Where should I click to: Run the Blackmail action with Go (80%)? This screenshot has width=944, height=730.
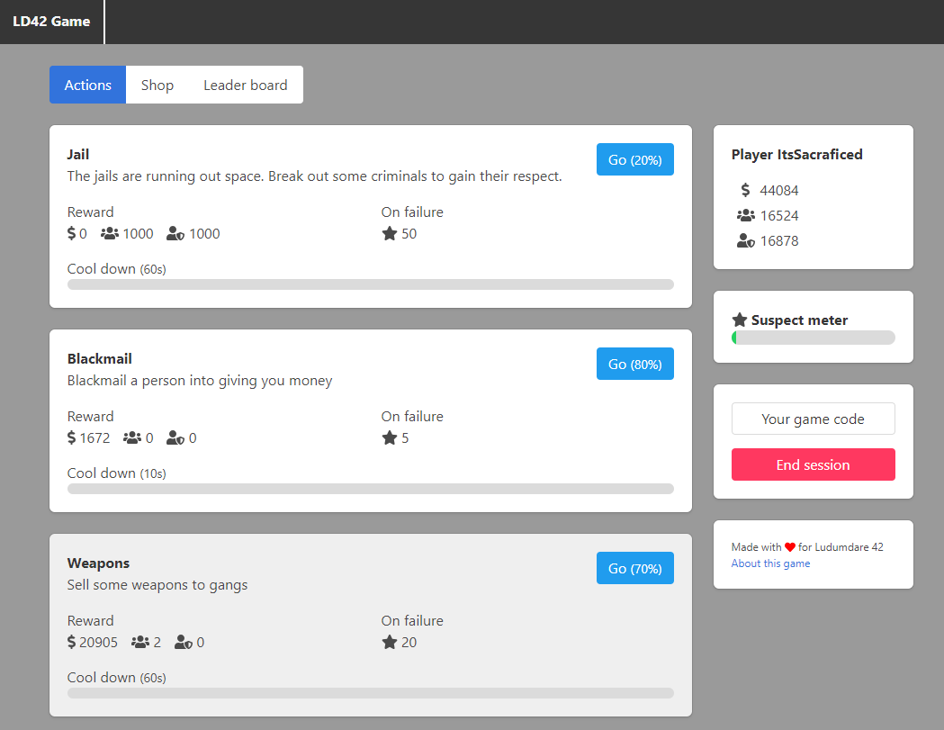[x=635, y=364]
